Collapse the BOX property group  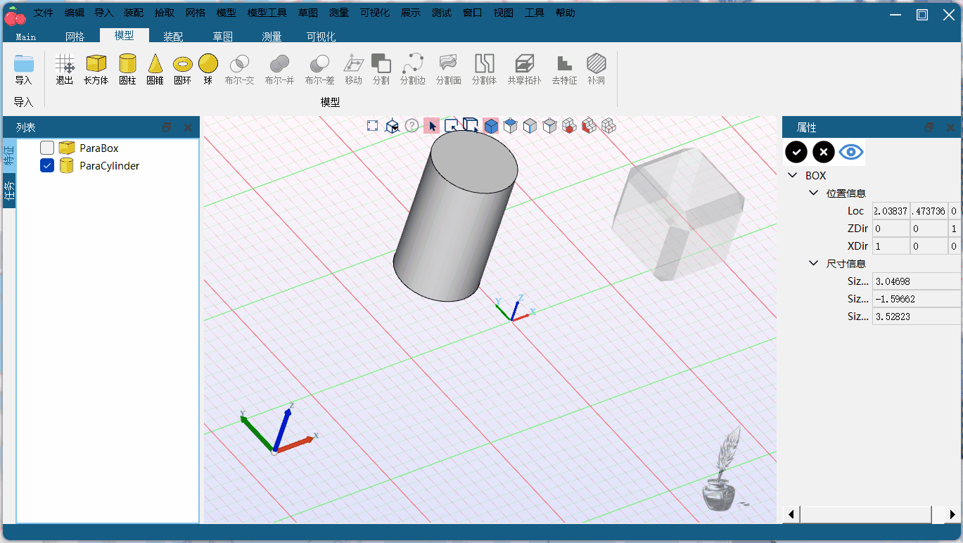(793, 175)
